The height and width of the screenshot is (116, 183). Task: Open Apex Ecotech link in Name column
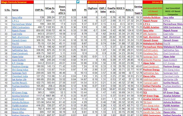19,60
